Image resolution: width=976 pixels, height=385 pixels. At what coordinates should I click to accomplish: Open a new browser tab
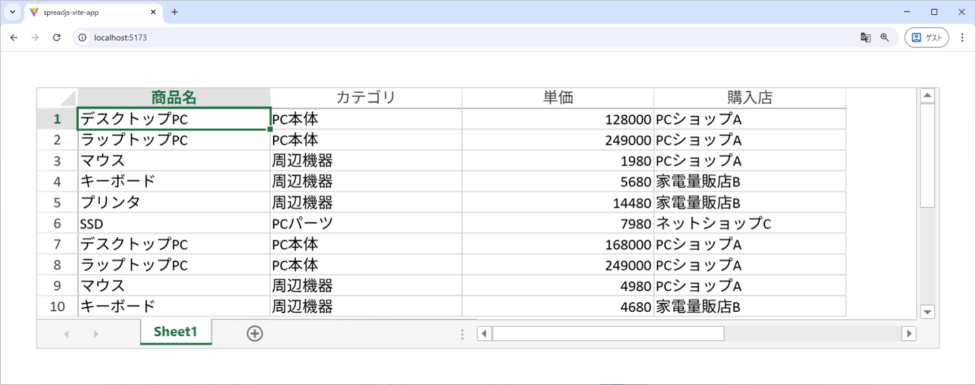click(x=174, y=12)
